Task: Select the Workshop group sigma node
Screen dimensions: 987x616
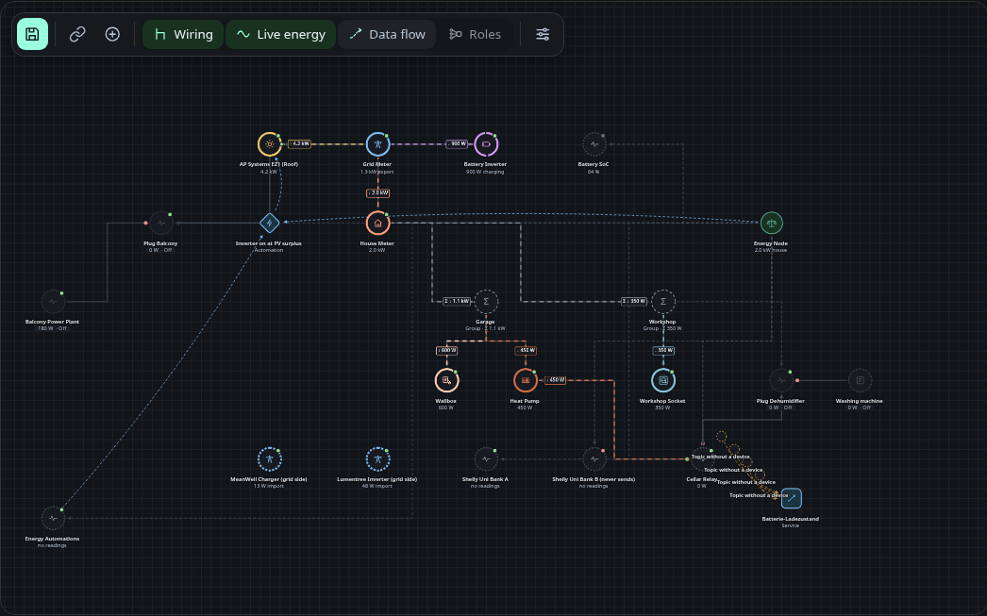Action: [x=662, y=301]
